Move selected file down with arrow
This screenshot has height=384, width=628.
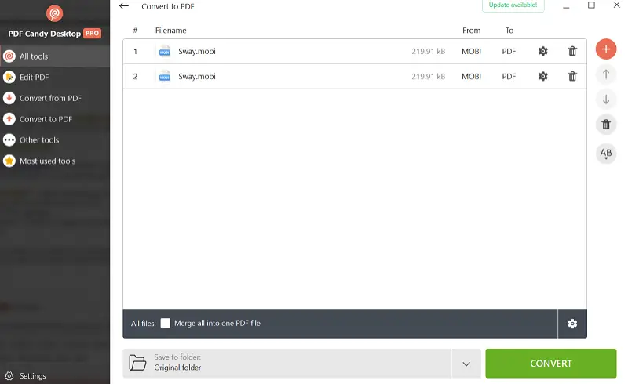click(x=605, y=100)
